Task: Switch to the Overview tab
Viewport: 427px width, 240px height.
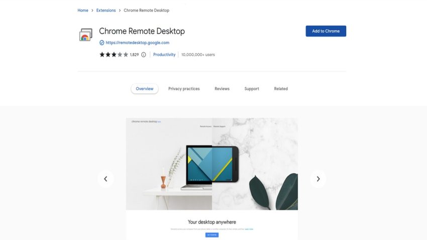Action: click(x=145, y=89)
